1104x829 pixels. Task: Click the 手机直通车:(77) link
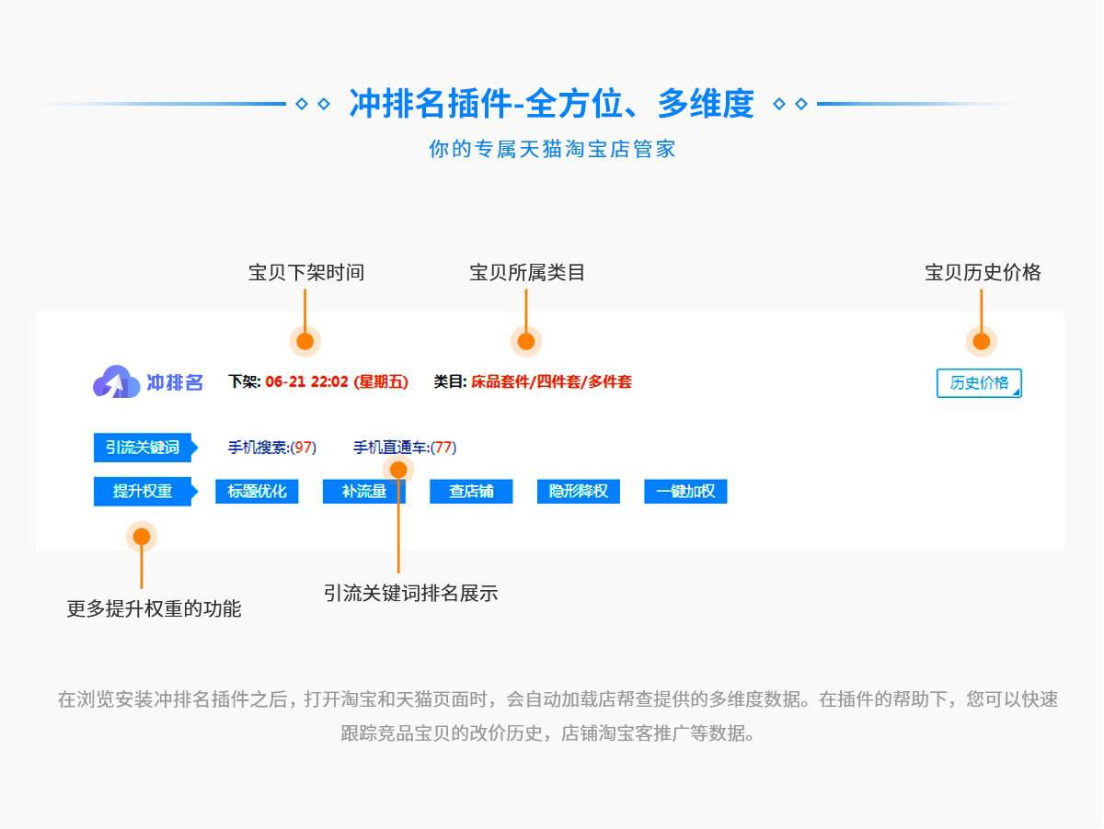405,448
